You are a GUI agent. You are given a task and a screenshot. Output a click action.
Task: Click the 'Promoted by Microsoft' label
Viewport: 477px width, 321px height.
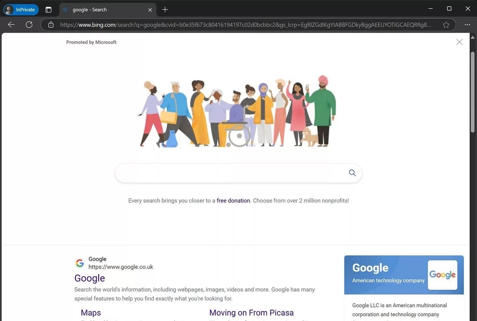pos(91,42)
